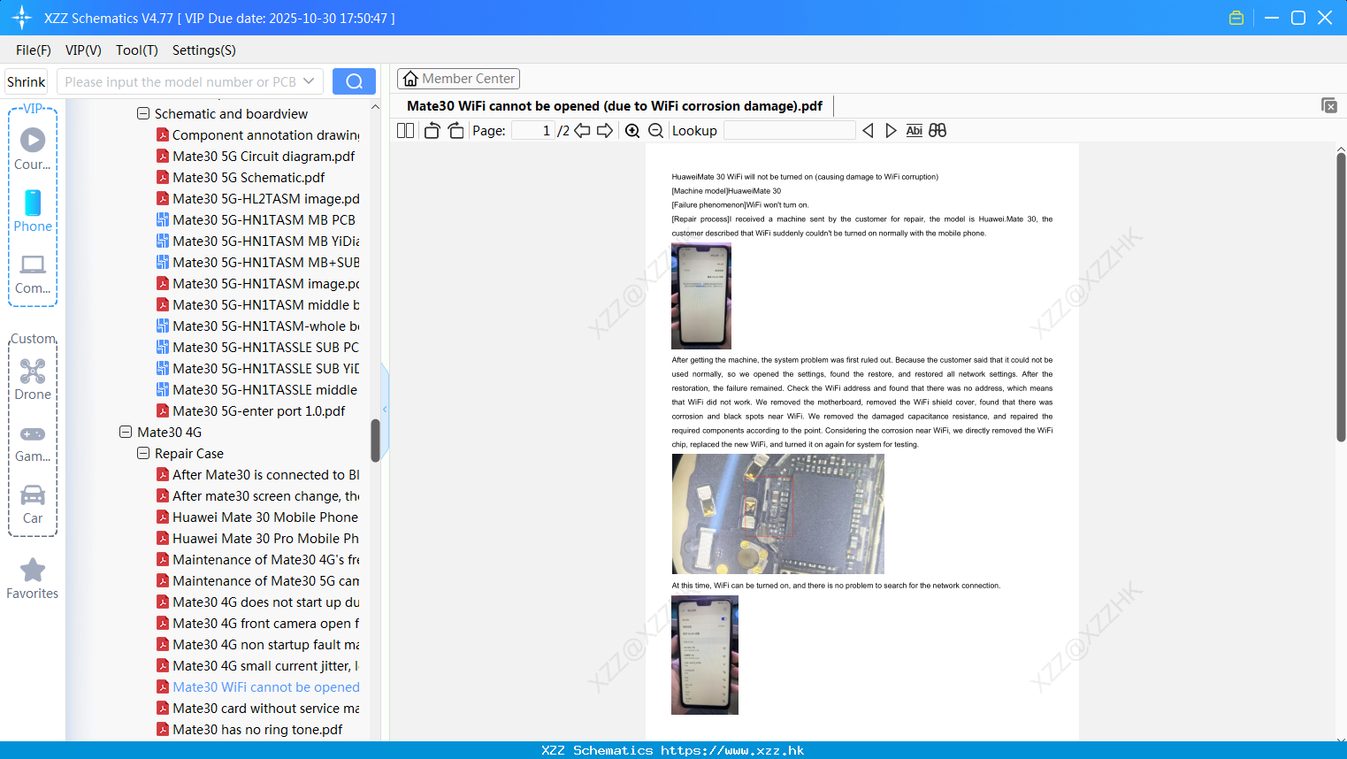1347x759 pixels.
Task: Go to the next page arrow
Action: point(605,131)
